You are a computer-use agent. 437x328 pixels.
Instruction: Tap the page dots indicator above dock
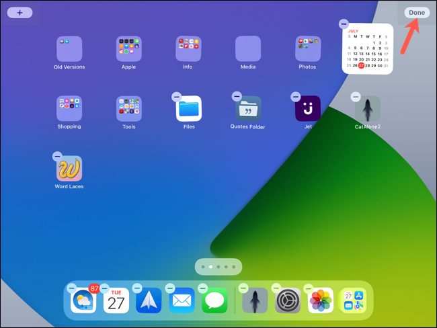pyautogui.click(x=218, y=267)
